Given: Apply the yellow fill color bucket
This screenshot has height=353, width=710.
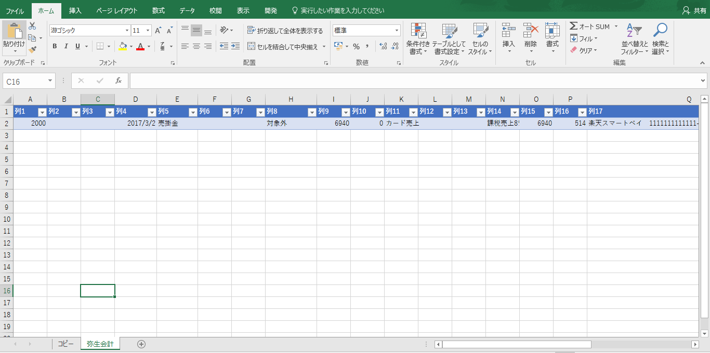Looking at the screenshot, I should point(122,46).
